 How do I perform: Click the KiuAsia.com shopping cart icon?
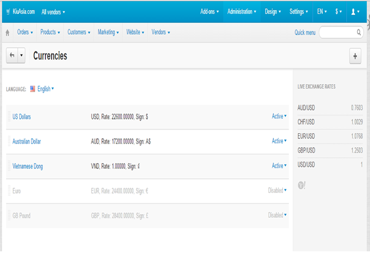[8, 11]
